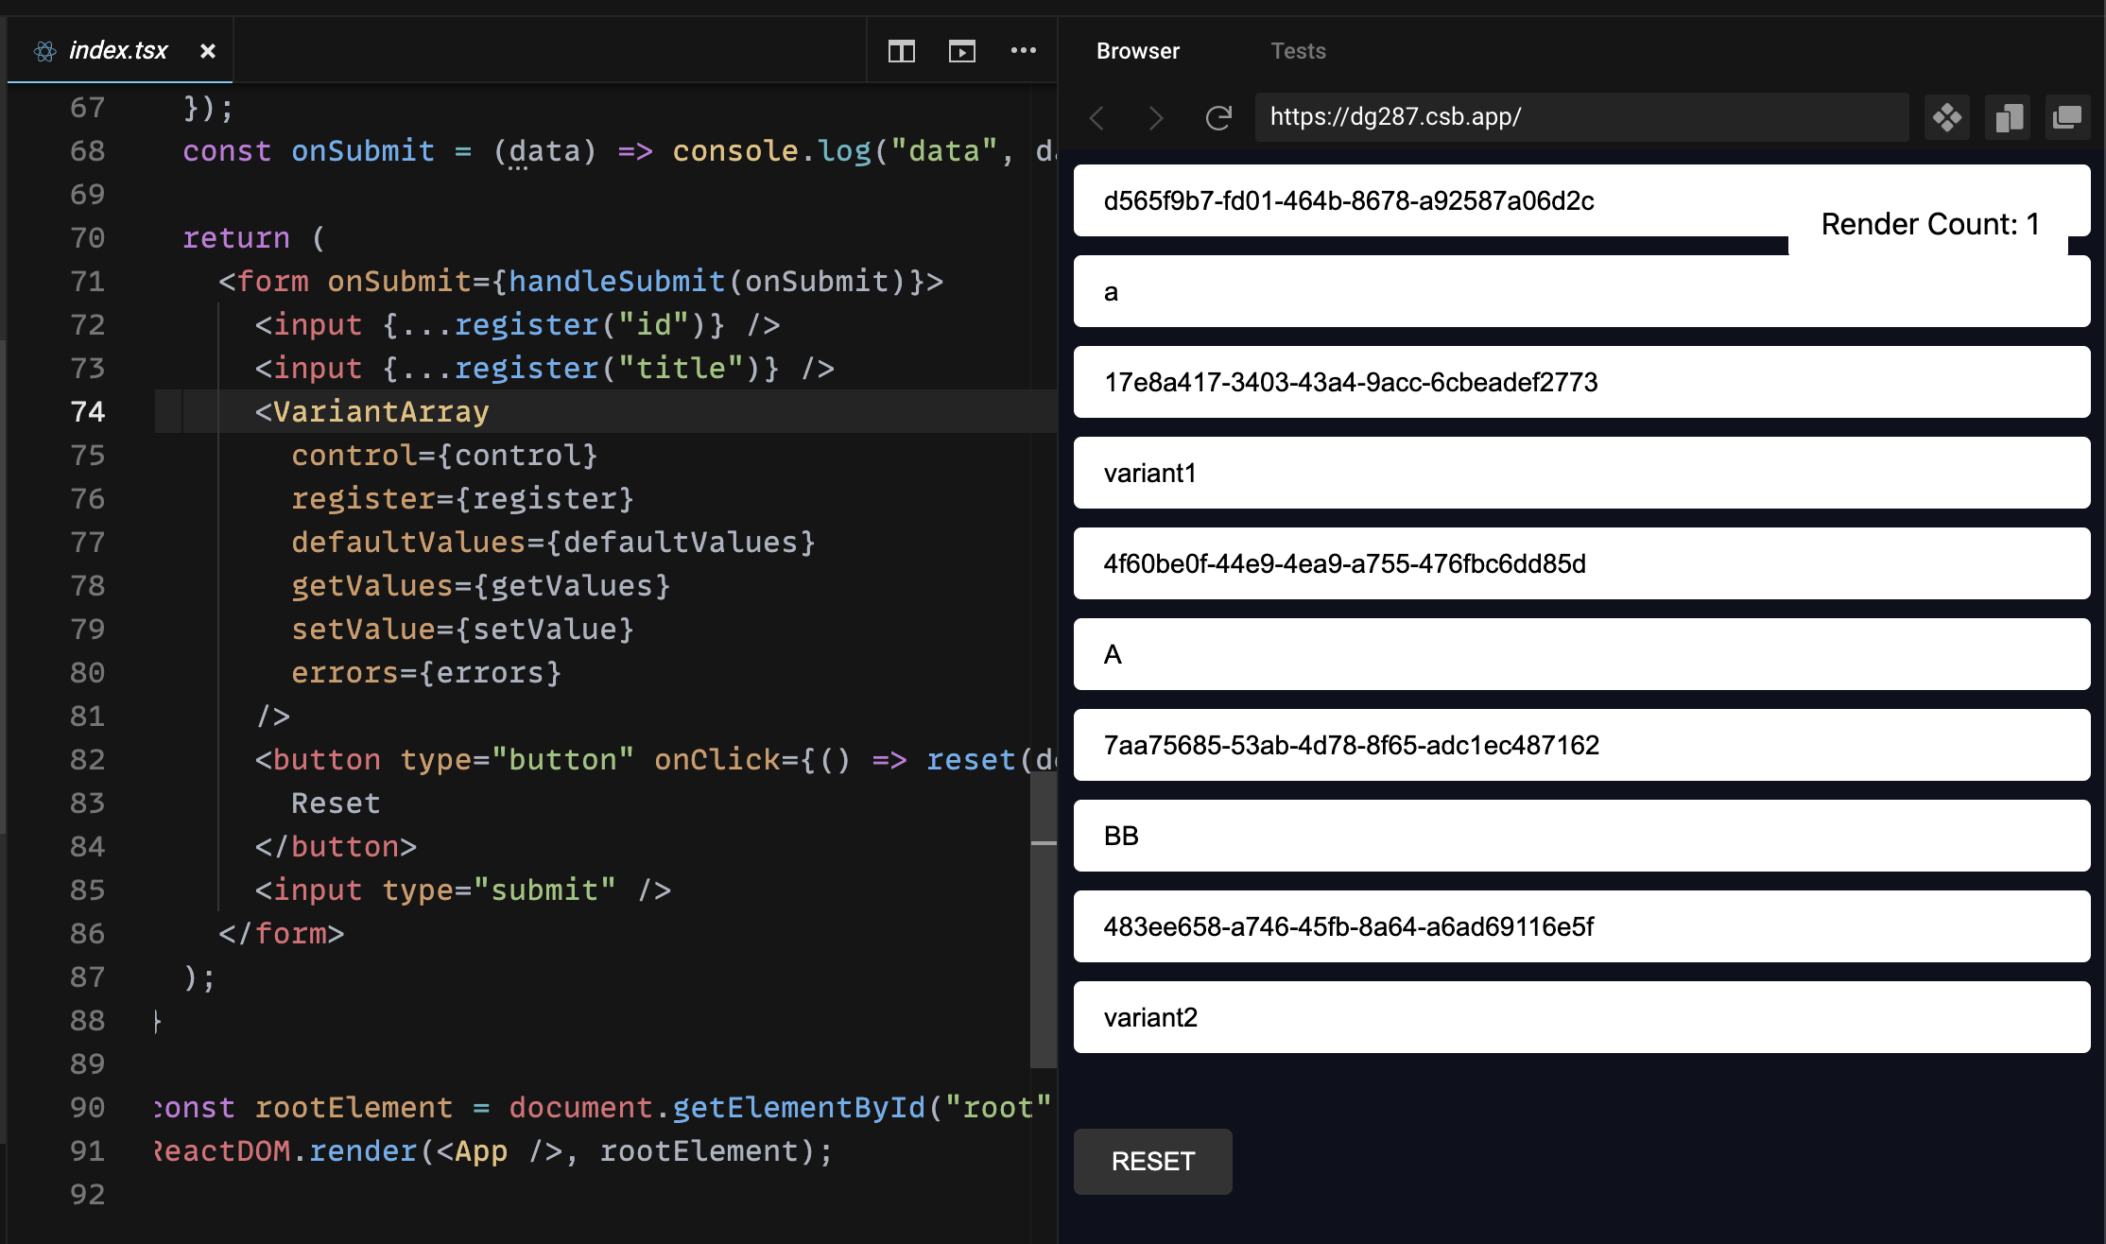Screen dimensions: 2106x1244
Task: Open the QR code pane options
Action: (x=1946, y=117)
